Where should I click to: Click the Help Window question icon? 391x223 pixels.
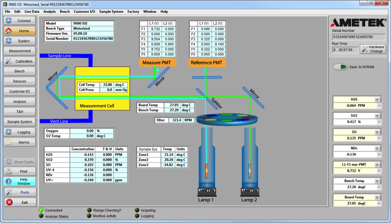pyautogui.click(x=8, y=181)
